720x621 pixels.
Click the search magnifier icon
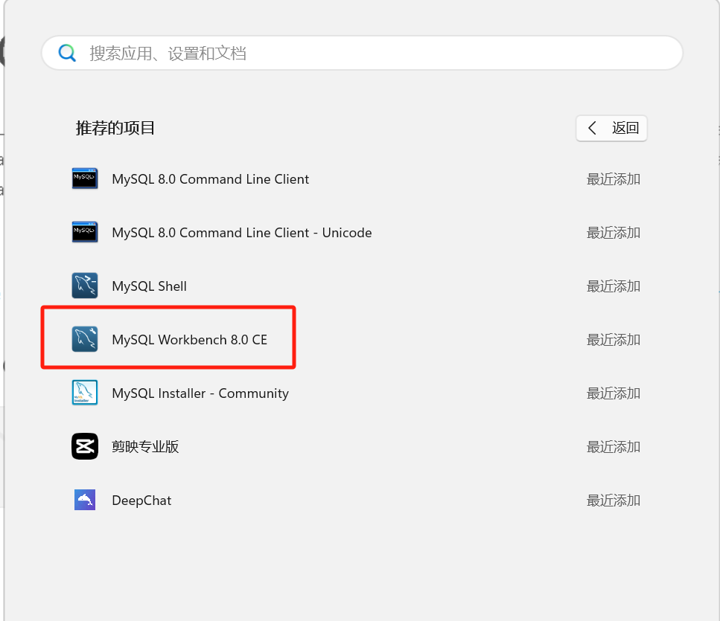point(67,54)
